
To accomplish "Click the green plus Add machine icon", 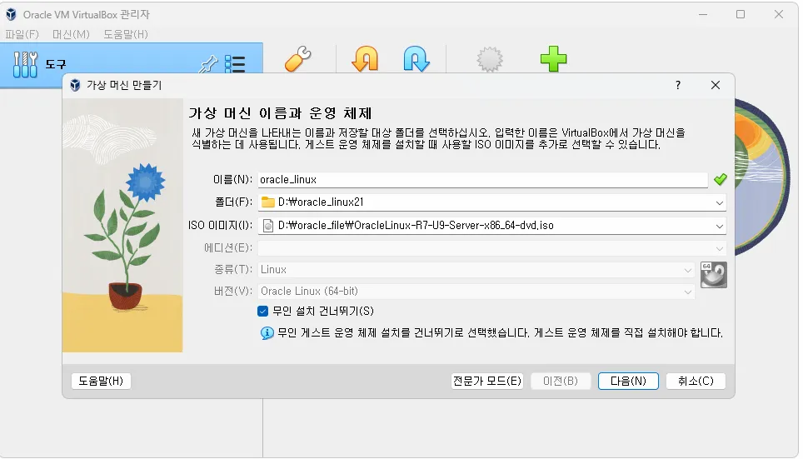I will [554, 59].
